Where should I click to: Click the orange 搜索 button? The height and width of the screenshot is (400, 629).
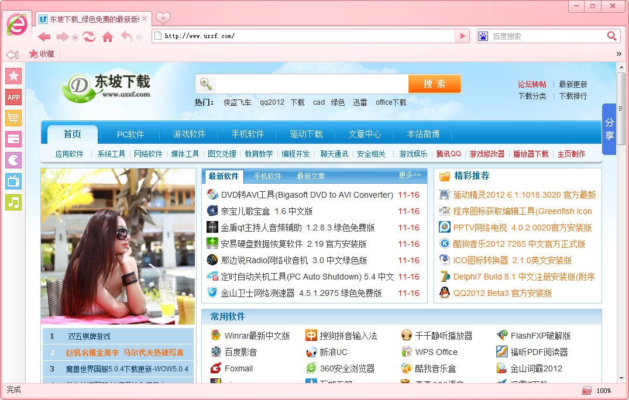(x=434, y=84)
